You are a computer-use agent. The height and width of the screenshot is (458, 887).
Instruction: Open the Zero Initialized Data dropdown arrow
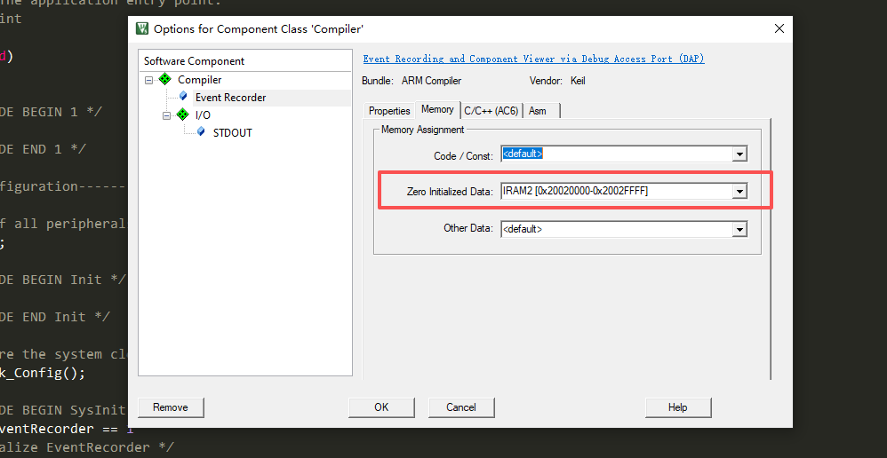coord(739,192)
